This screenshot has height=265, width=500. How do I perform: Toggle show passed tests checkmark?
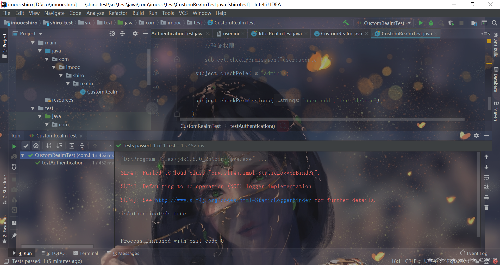point(26,146)
